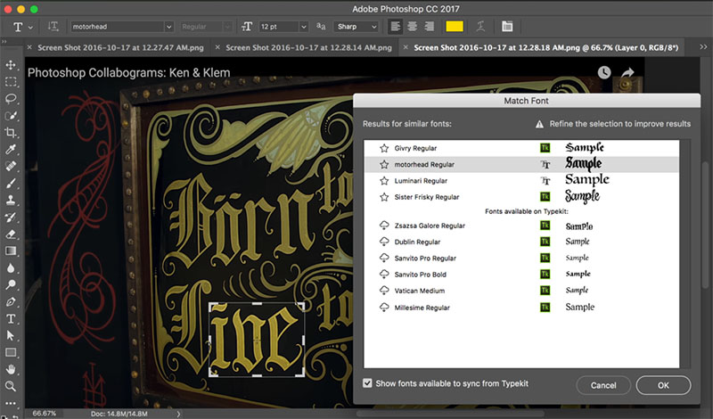The width and height of the screenshot is (713, 419).
Task: Select the Lasso tool
Action: (x=11, y=99)
